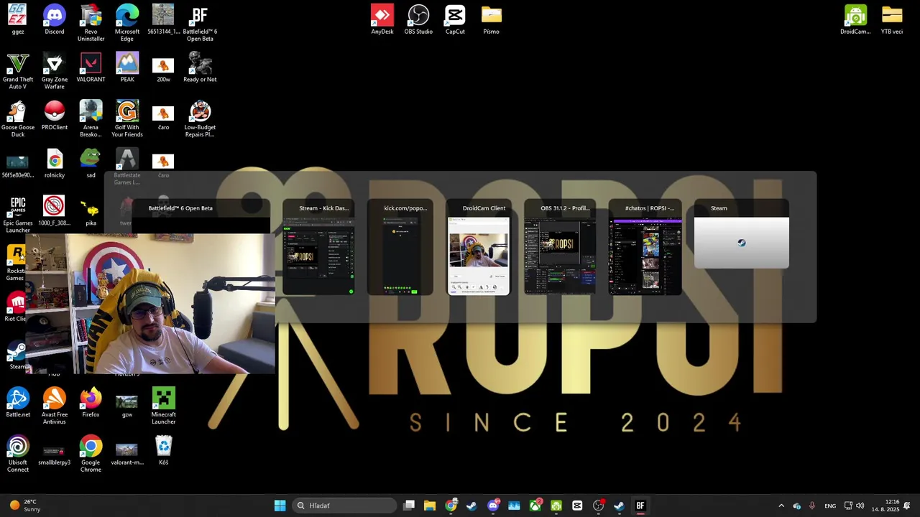Select Gray Zone Warfare desktop icon

tap(54, 71)
